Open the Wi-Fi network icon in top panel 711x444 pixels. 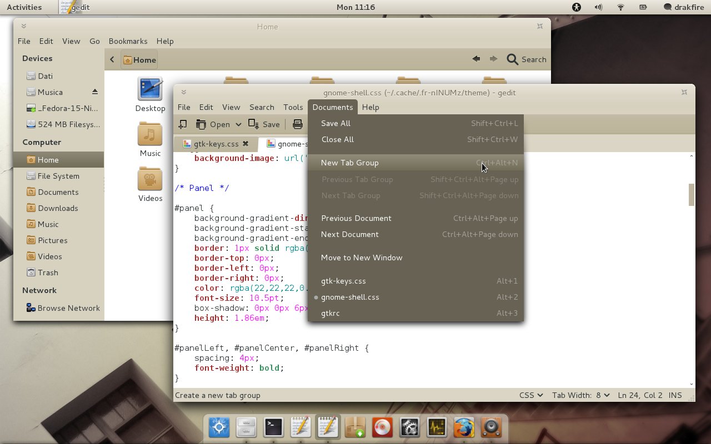(620, 7)
